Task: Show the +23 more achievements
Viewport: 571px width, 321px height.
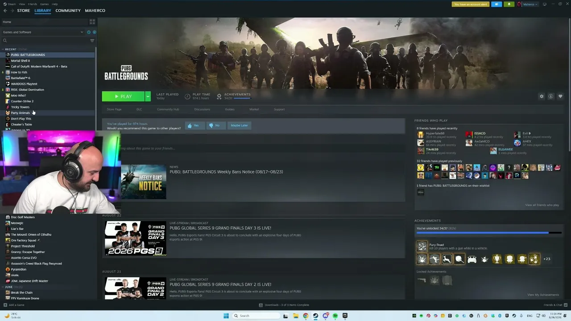Action: (x=547, y=259)
